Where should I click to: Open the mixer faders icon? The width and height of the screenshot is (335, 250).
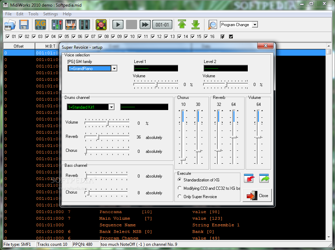pos(57,25)
